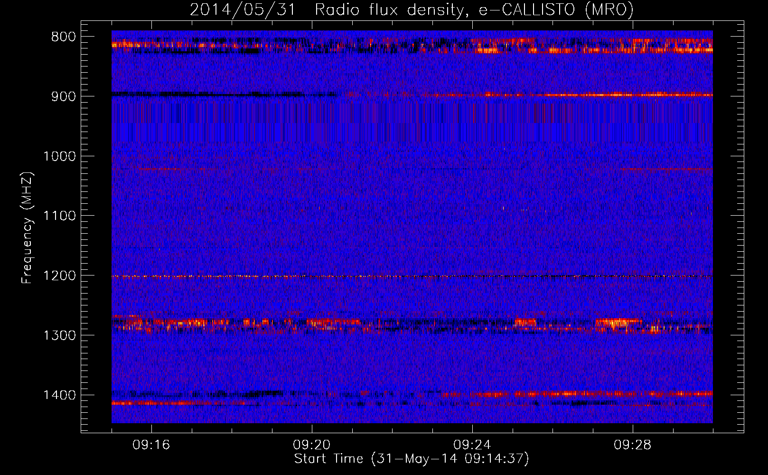Select the '900' frequency axis label
Screen dimensions: 768x475
point(63,96)
